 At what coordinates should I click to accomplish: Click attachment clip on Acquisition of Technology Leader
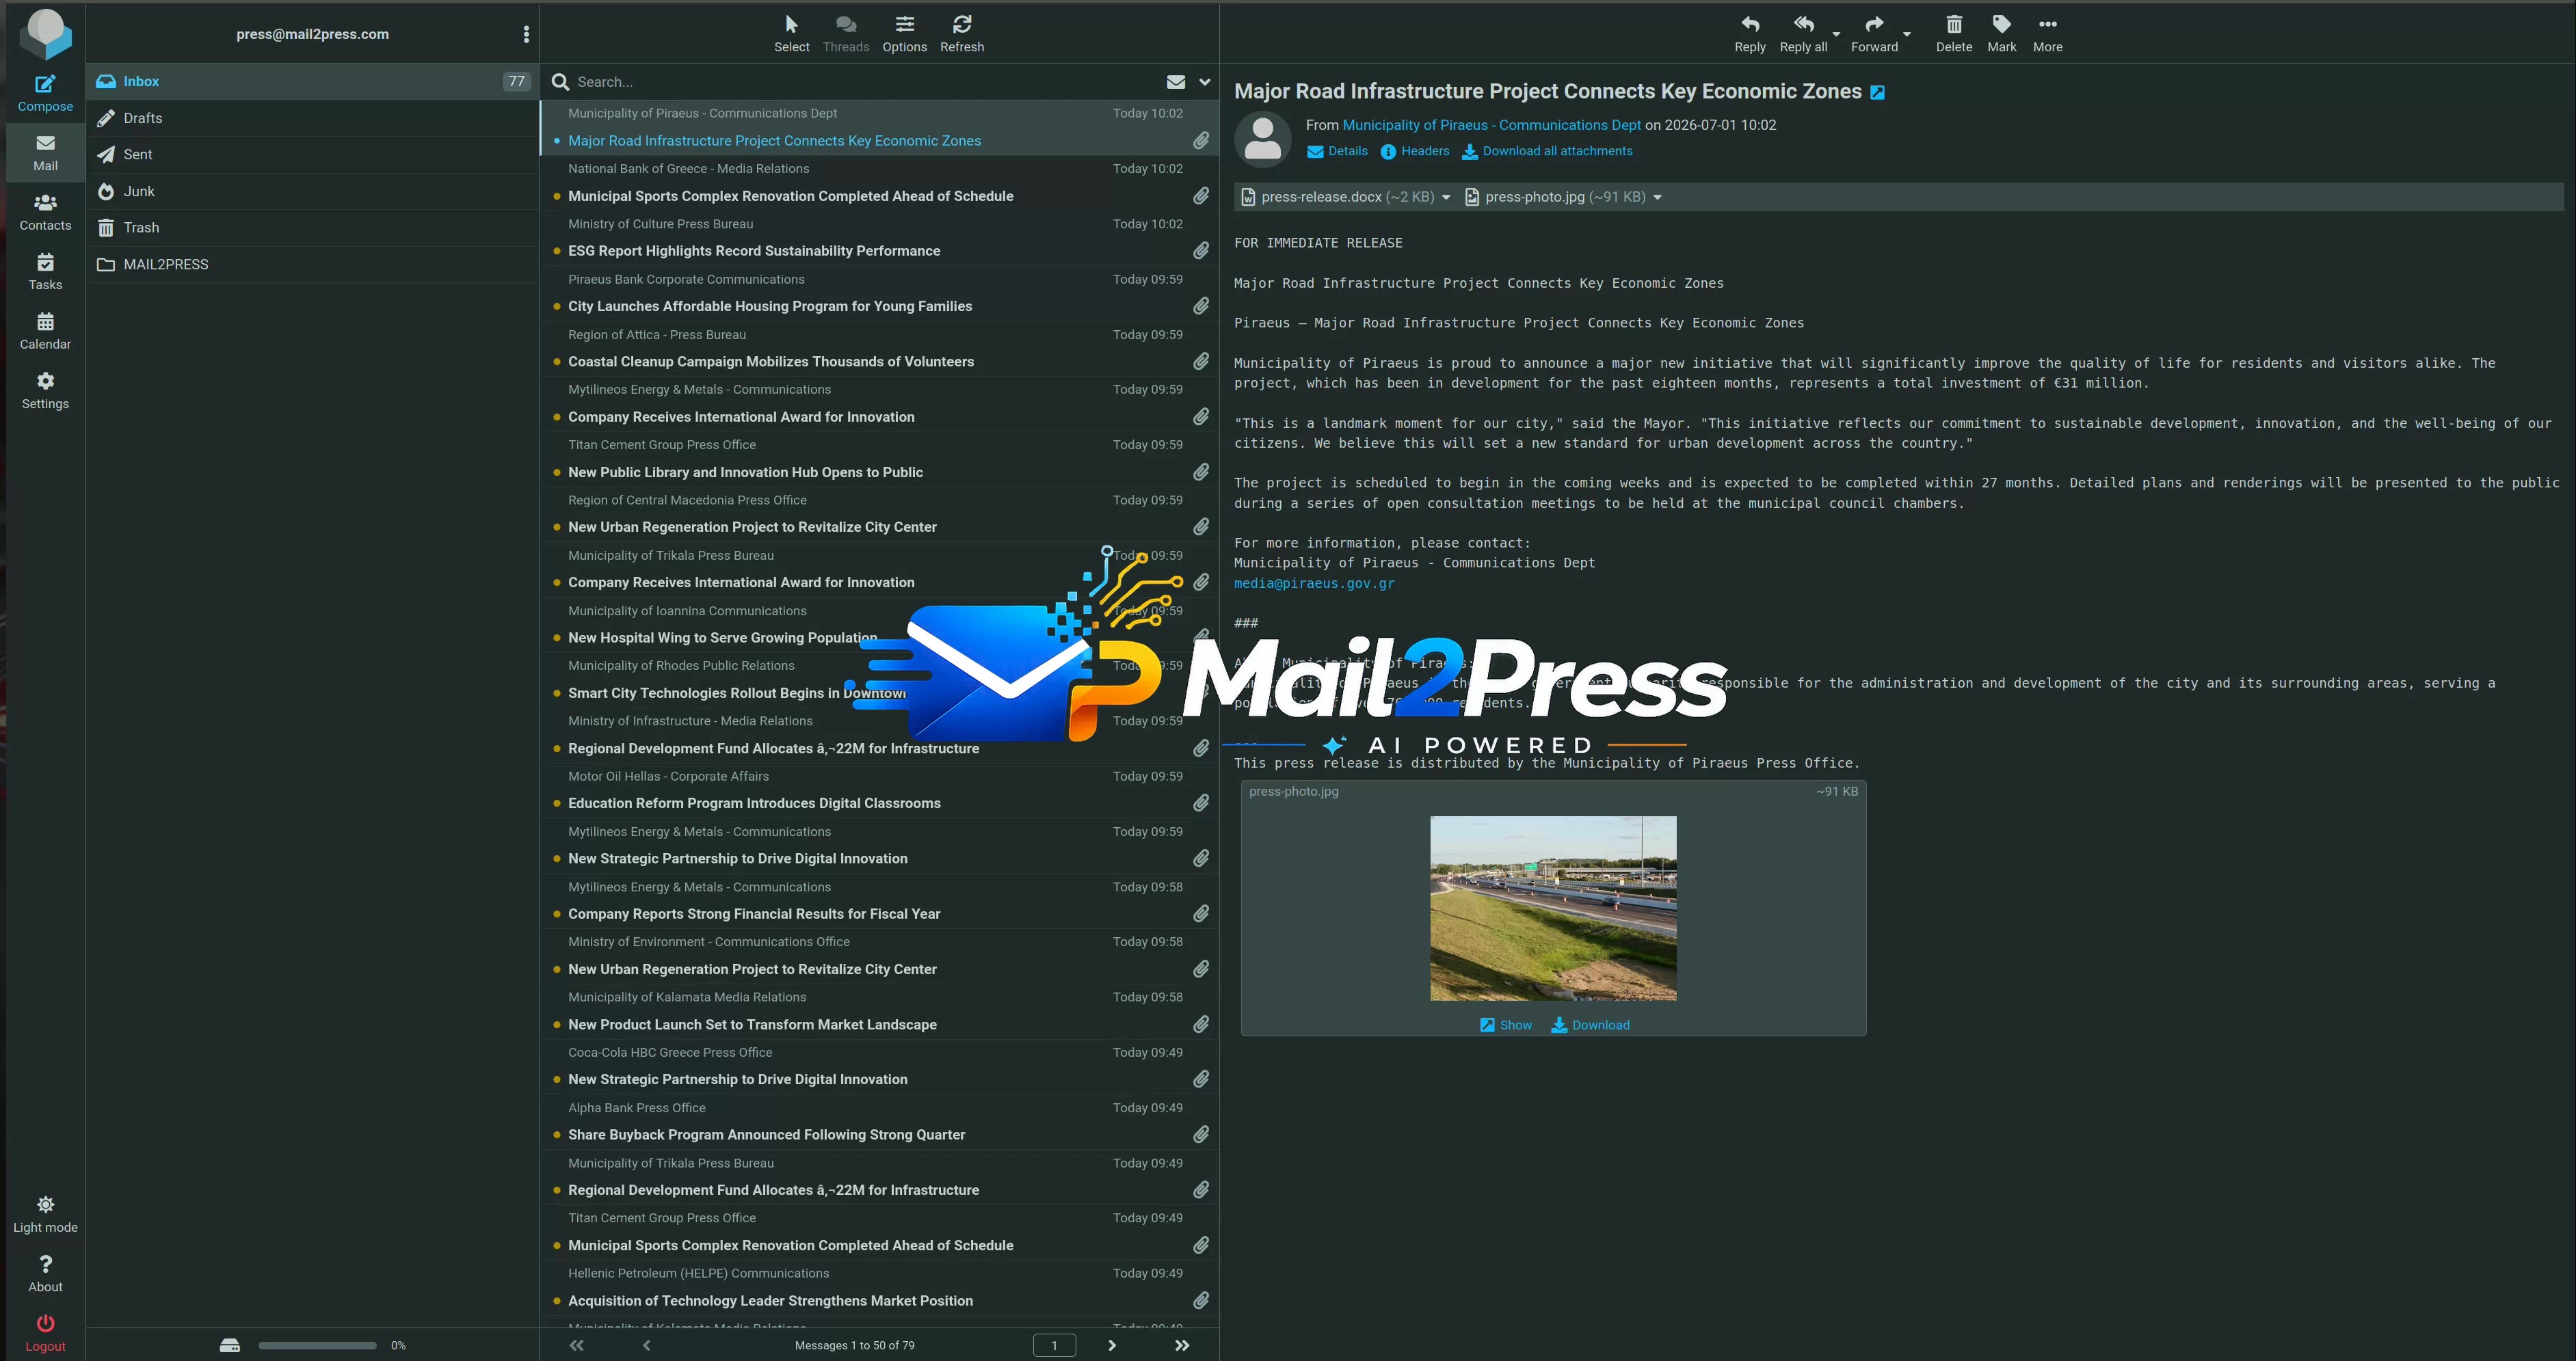click(x=1200, y=1300)
